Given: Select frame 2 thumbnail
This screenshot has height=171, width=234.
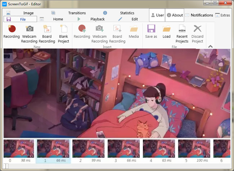Looking at the screenshot, I should pyautogui.click(x=88, y=148).
